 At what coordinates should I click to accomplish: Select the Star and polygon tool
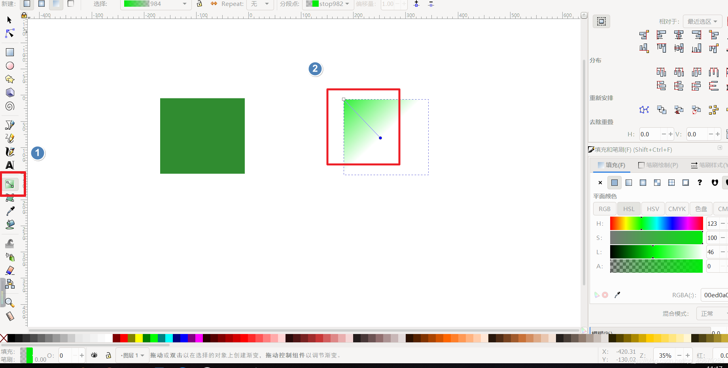coord(9,79)
